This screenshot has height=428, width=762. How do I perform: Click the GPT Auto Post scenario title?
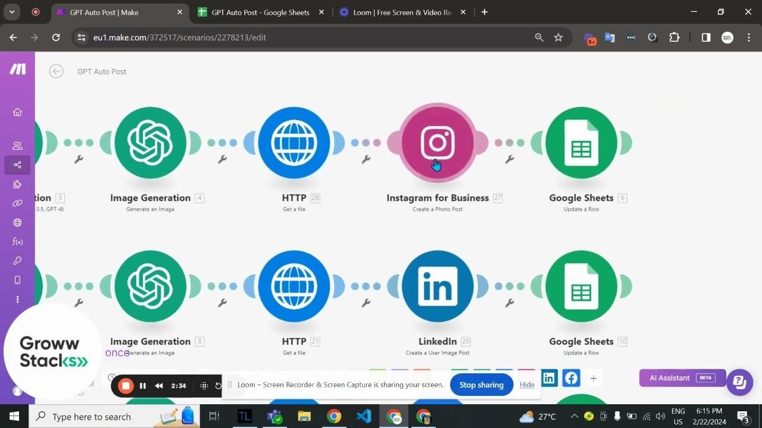pos(102,71)
